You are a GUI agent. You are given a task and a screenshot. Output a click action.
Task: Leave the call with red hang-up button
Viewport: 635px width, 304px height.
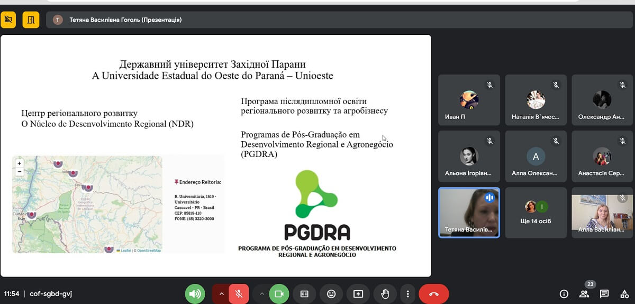coord(433,294)
